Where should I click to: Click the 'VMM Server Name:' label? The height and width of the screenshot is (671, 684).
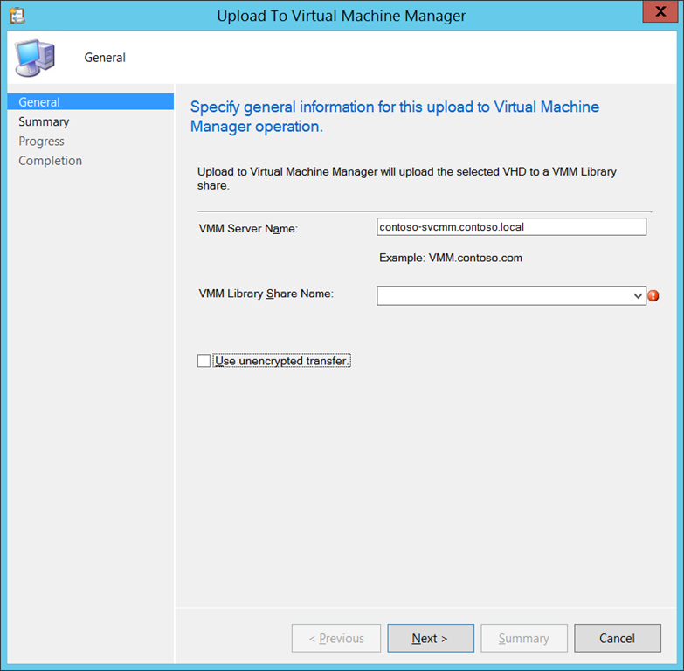coord(249,229)
